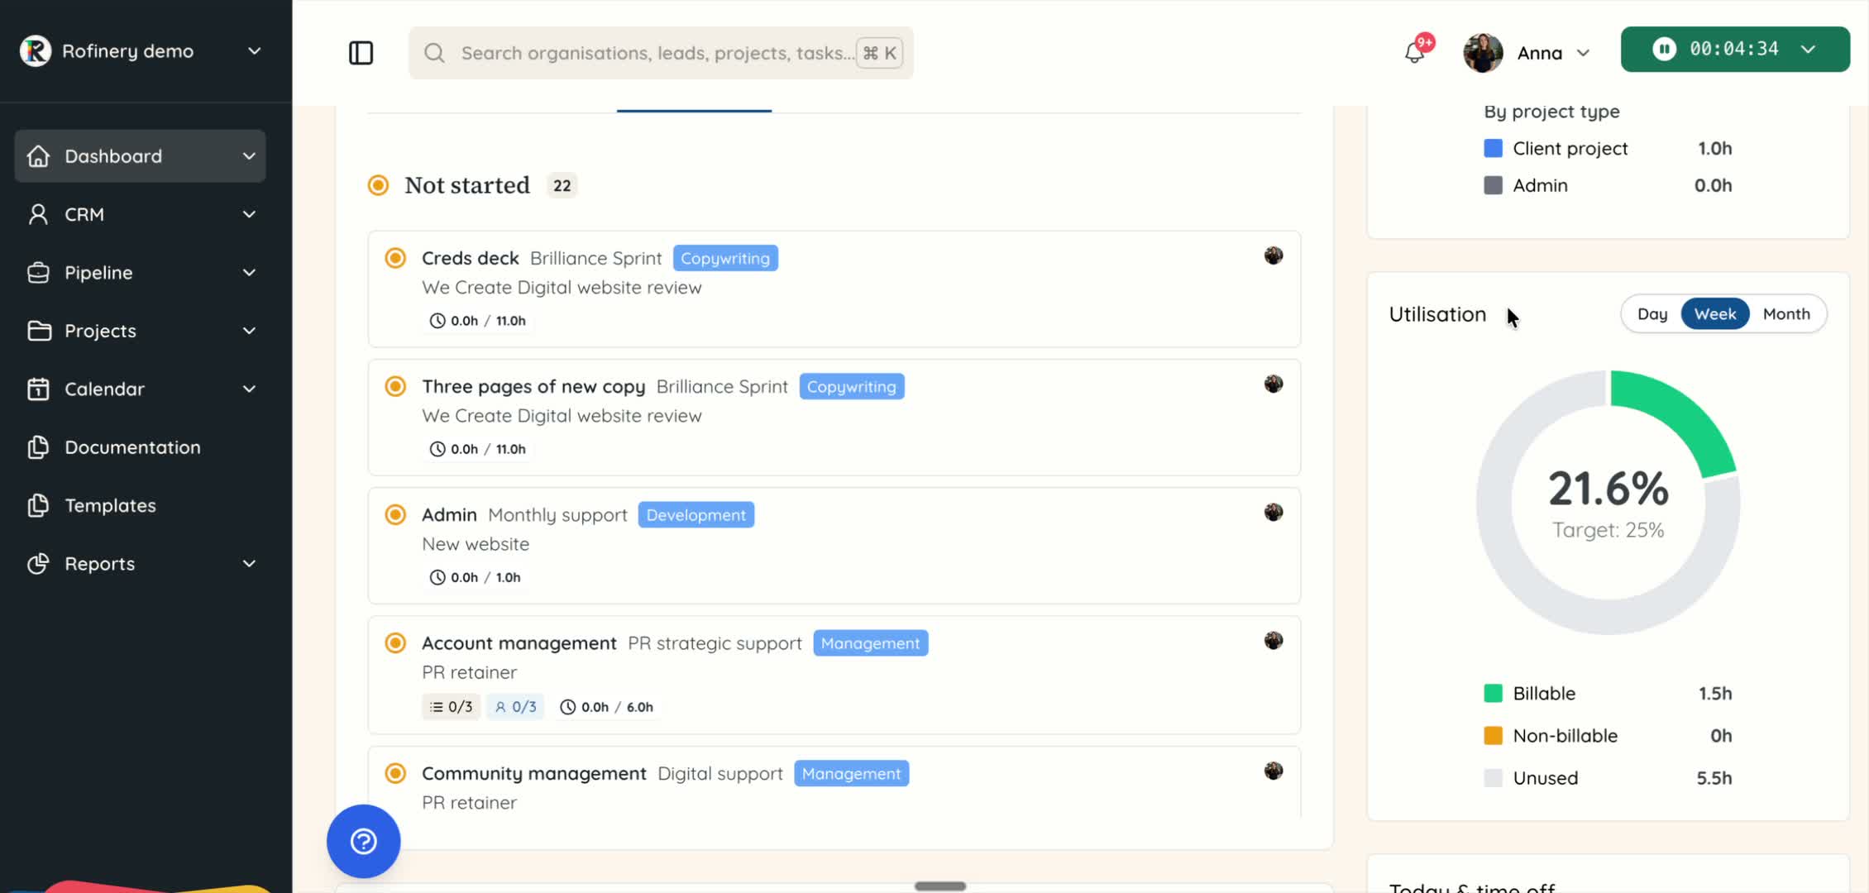Collapse the Not started section status icon

378,185
